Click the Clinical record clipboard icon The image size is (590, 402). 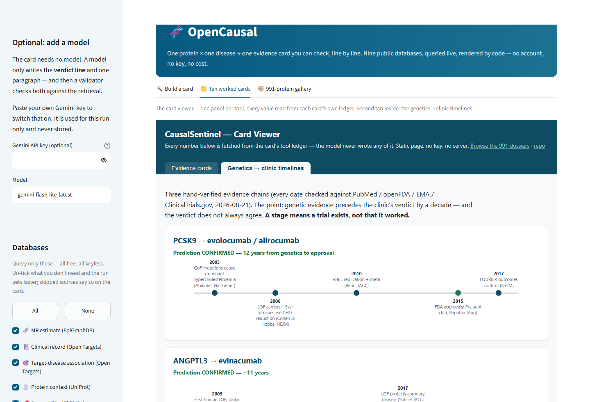(x=26, y=347)
